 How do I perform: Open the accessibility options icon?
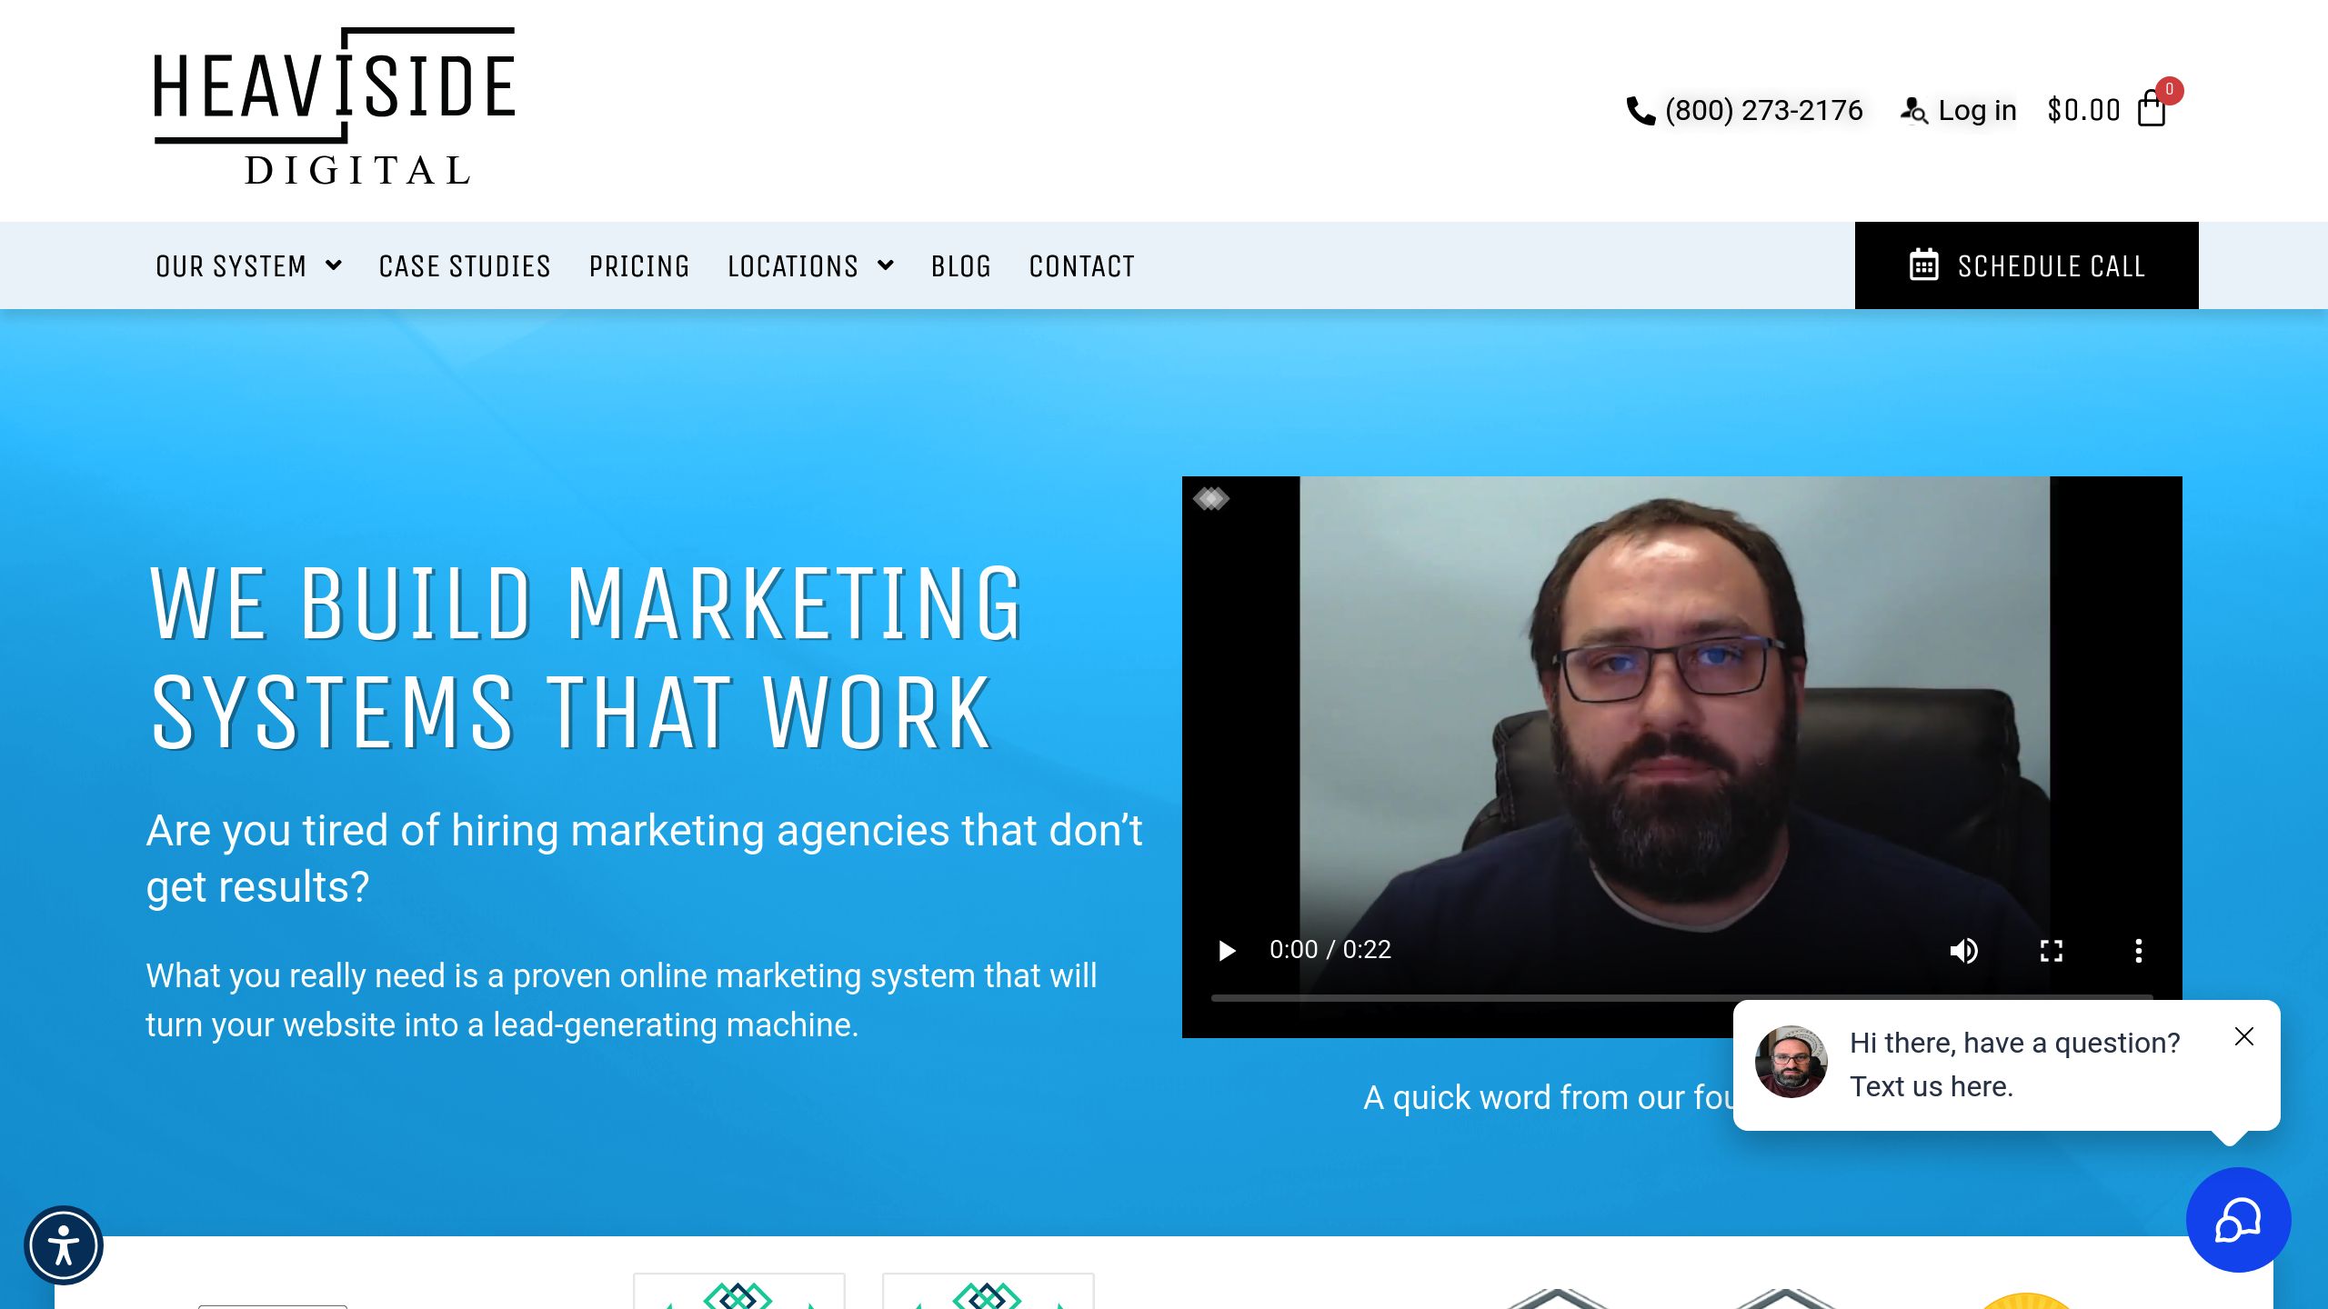tap(64, 1245)
